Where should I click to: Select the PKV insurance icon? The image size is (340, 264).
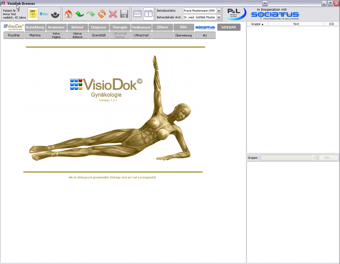pyautogui.click(x=44, y=14)
